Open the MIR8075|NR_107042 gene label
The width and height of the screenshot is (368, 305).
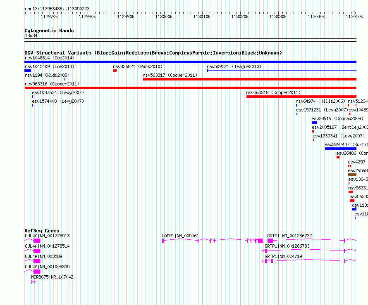pos(52,277)
